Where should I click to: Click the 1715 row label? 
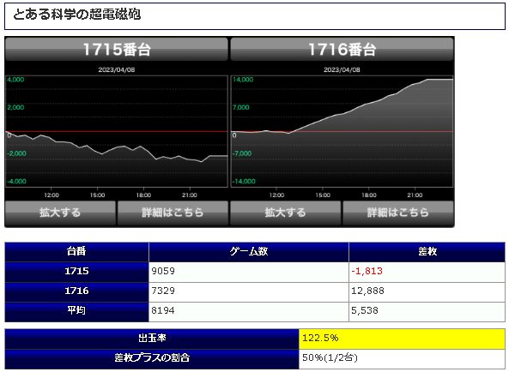[76, 272]
